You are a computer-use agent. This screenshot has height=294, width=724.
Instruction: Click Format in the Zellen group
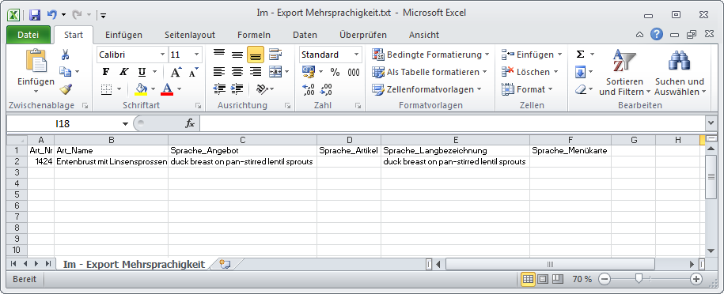click(527, 89)
